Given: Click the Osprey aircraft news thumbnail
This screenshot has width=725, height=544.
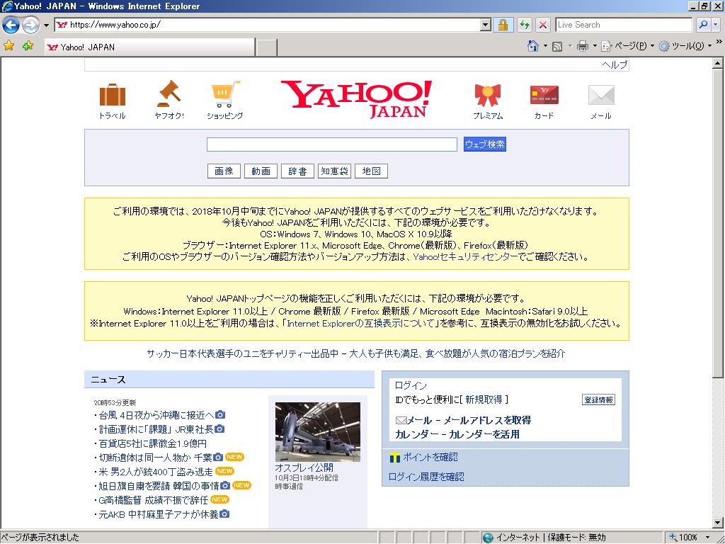Looking at the screenshot, I should tap(318, 431).
